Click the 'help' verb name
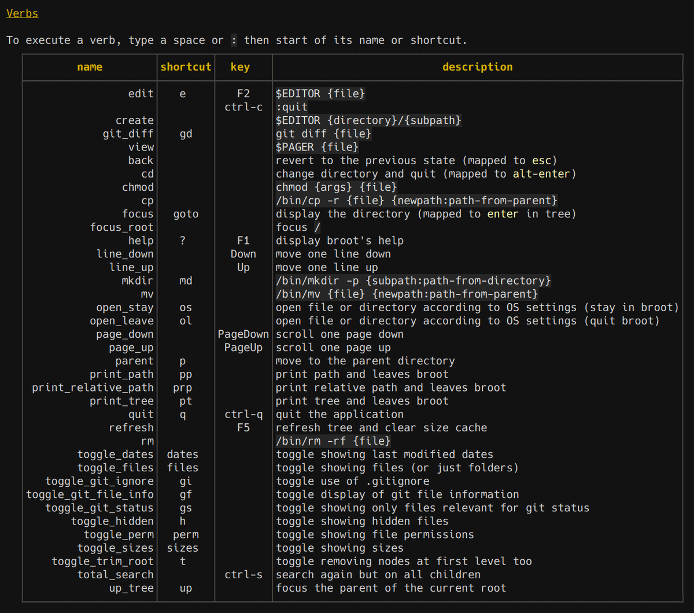 pos(141,241)
